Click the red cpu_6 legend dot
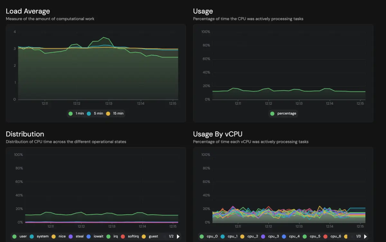The image size is (386, 242). tap(326, 237)
